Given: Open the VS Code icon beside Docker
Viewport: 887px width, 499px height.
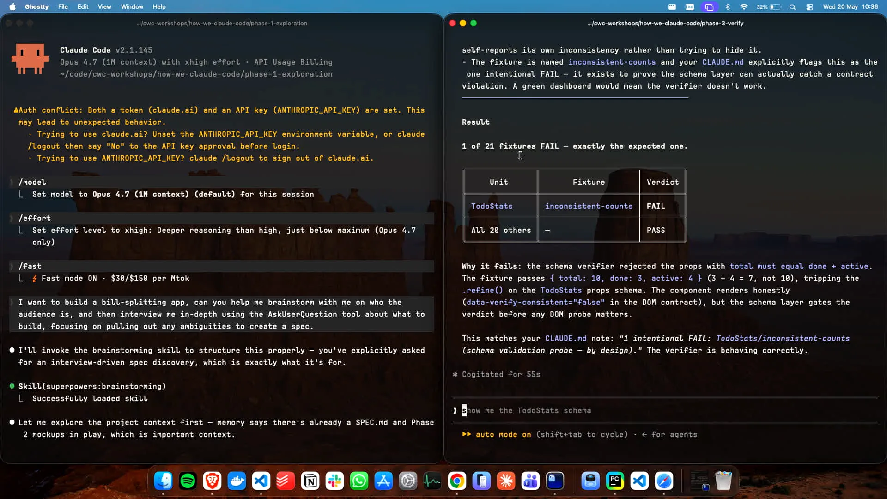Looking at the screenshot, I should [x=261, y=481].
